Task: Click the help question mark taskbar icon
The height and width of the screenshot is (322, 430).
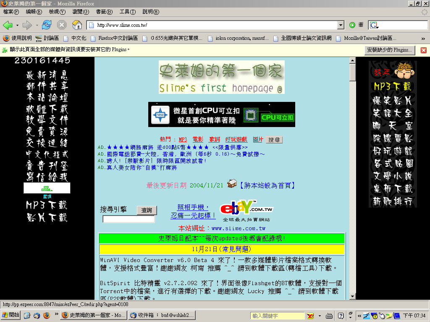Action: click(341, 316)
